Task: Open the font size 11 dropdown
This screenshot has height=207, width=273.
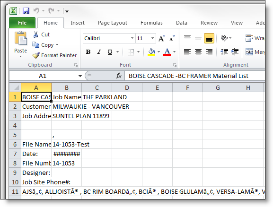Action: pyautogui.click(x=152, y=38)
